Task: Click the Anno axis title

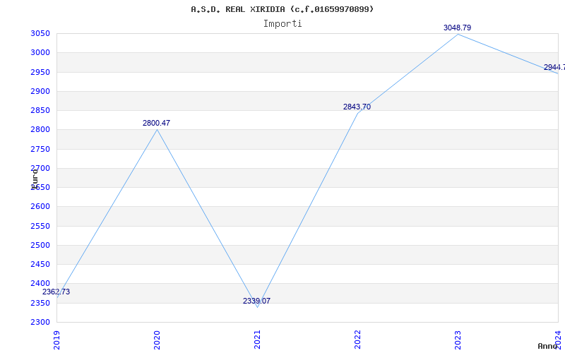Action: tap(547, 346)
